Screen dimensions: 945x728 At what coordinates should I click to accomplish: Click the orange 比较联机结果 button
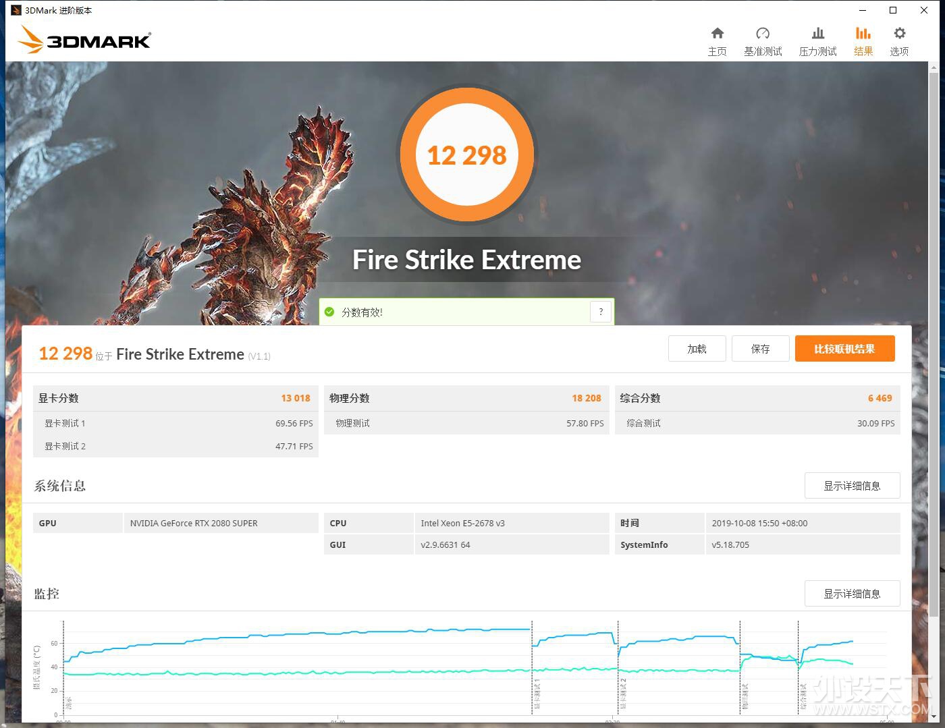845,349
